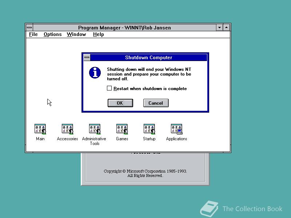Open Program Manager control menu box
Viewport: 291px width, 218px height.
pos(29,28)
